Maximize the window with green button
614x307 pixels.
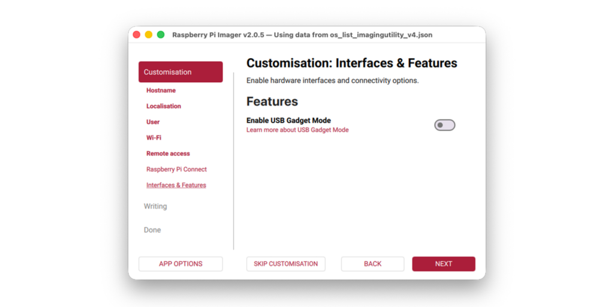161,35
